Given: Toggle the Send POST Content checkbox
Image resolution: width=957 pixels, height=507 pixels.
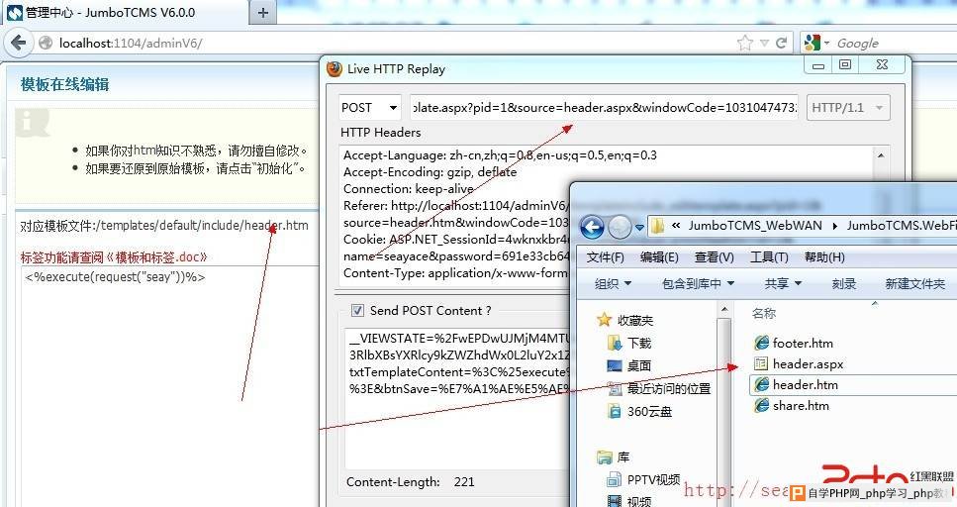Looking at the screenshot, I should pyautogui.click(x=357, y=310).
